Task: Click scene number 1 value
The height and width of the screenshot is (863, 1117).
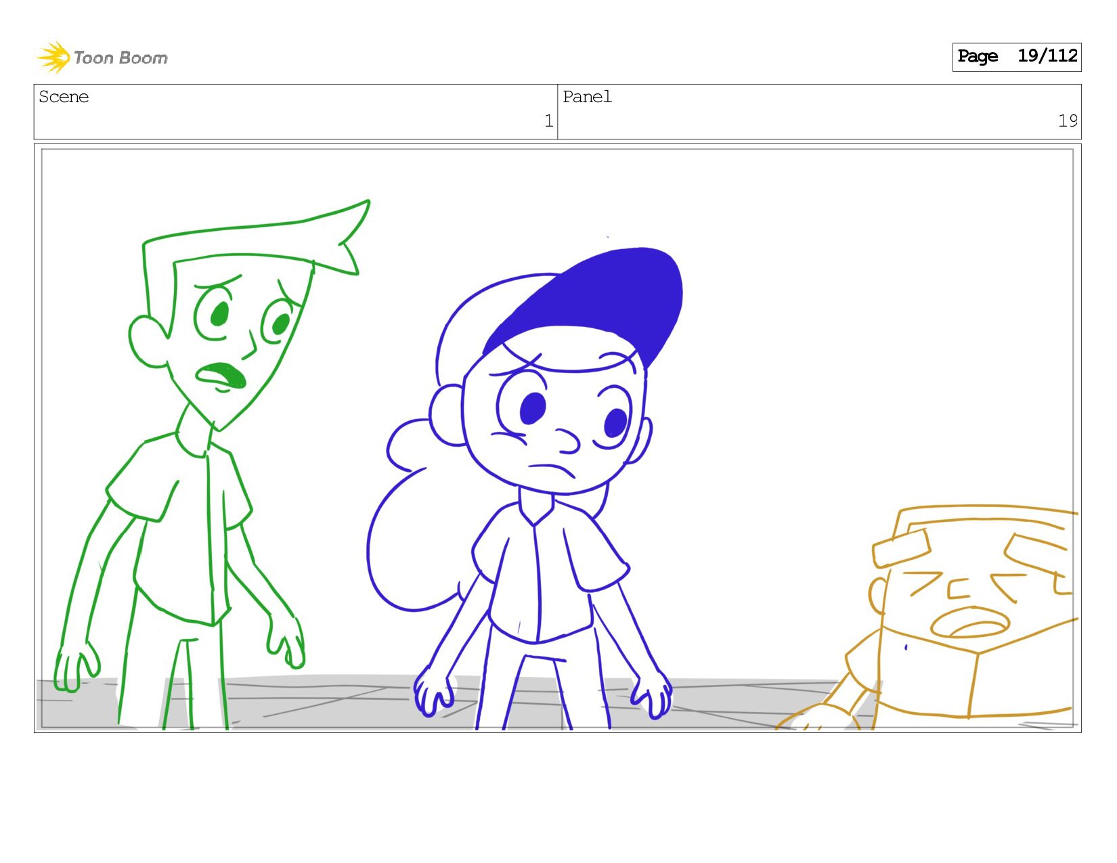Action: [x=548, y=121]
